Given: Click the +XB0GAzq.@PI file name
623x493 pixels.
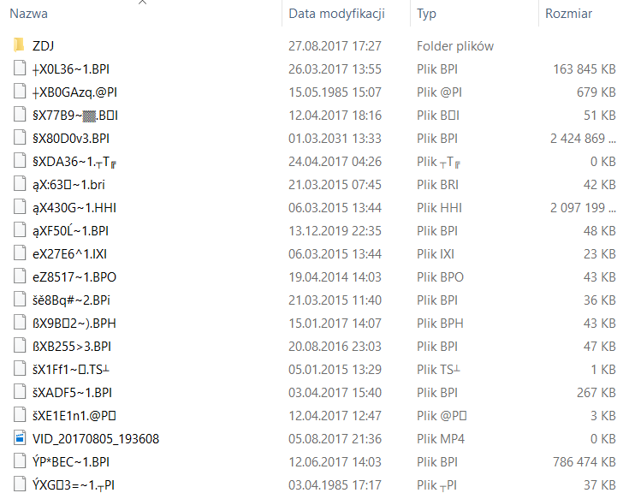Looking at the screenshot, I should pos(74,92).
